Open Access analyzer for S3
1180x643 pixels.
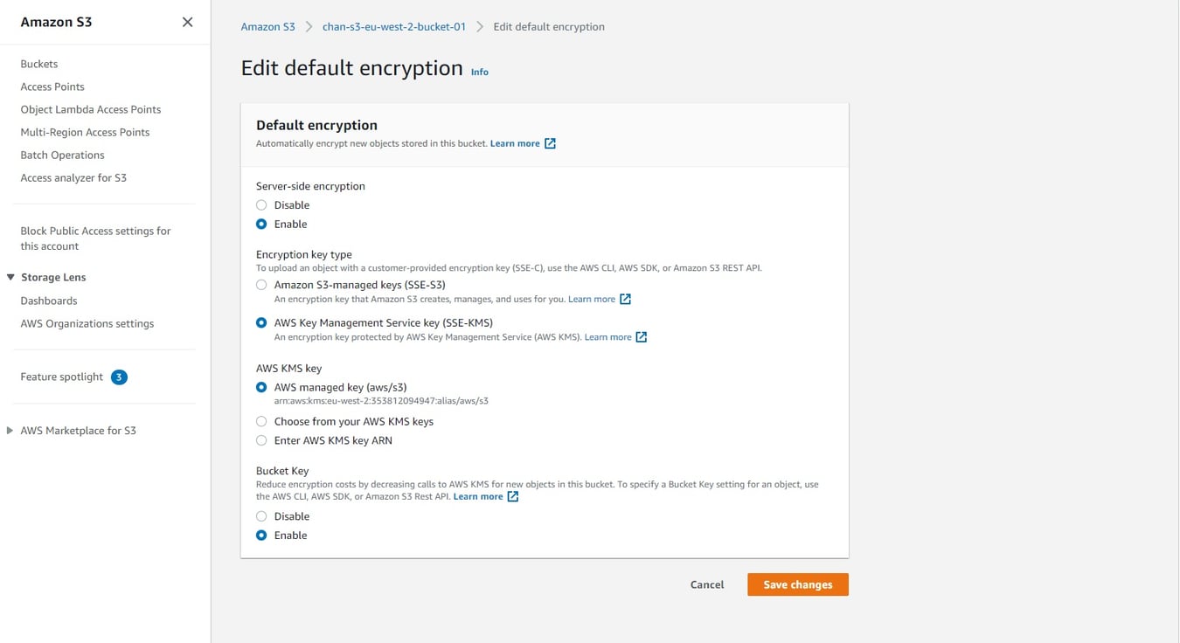point(73,177)
